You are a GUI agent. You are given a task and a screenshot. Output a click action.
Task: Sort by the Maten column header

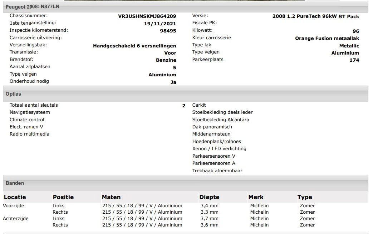click(111, 197)
